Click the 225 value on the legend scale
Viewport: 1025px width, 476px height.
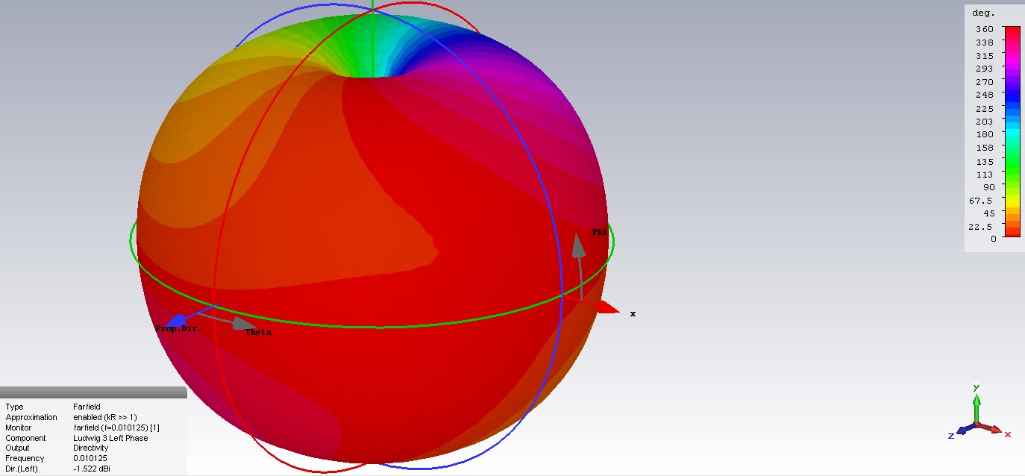985,108
